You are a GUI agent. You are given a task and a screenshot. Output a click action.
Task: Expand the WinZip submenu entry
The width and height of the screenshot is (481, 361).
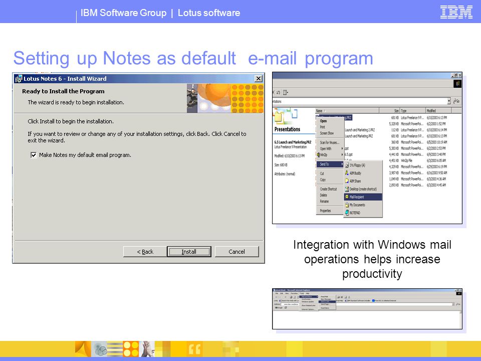[330, 155]
